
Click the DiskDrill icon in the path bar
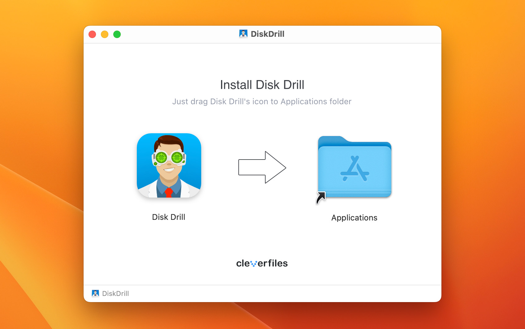[x=95, y=293]
